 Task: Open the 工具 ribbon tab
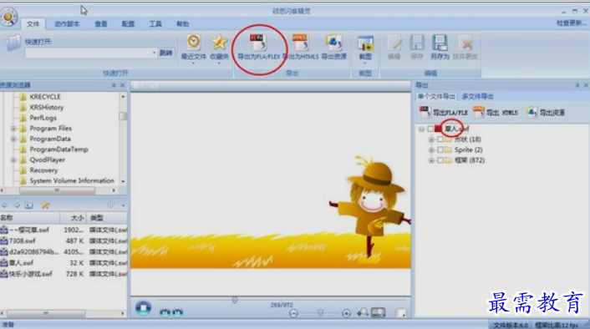(x=155, y=24)
